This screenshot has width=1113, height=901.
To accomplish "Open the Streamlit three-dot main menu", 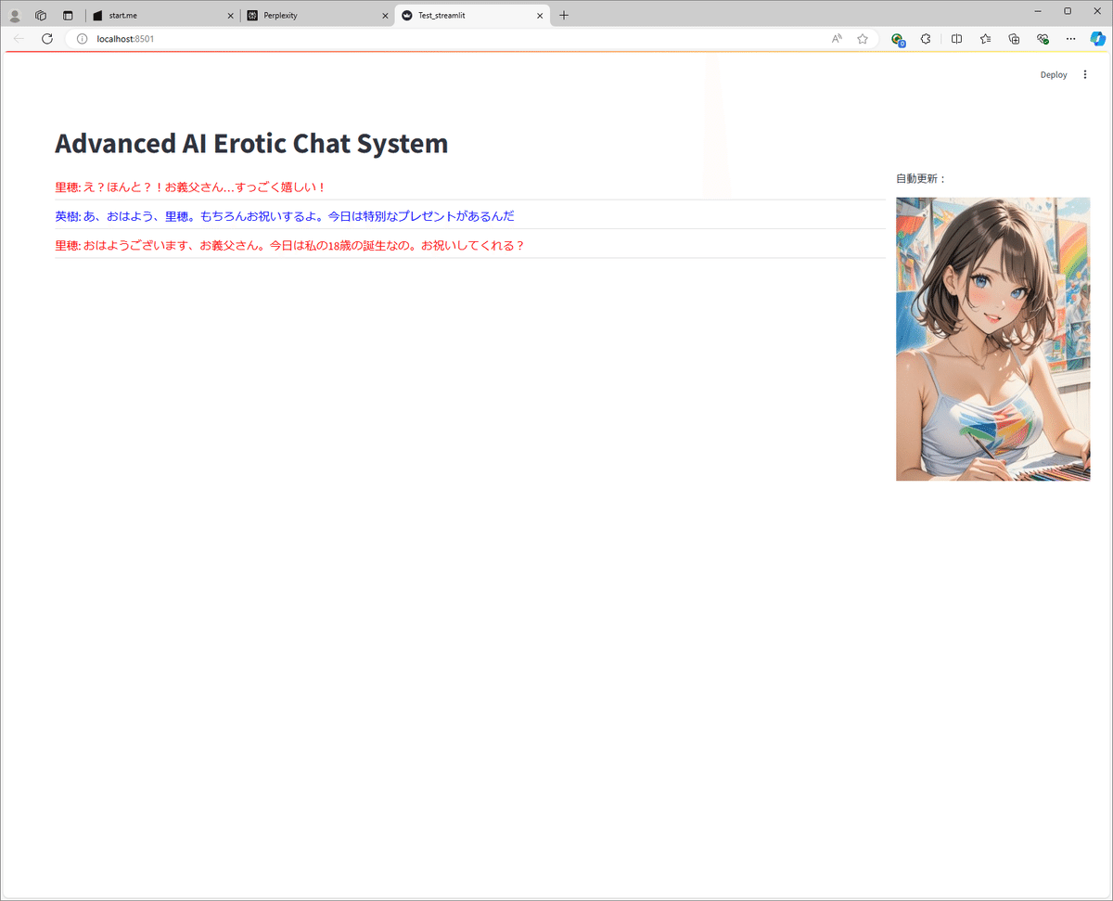I will point(1085,75).
